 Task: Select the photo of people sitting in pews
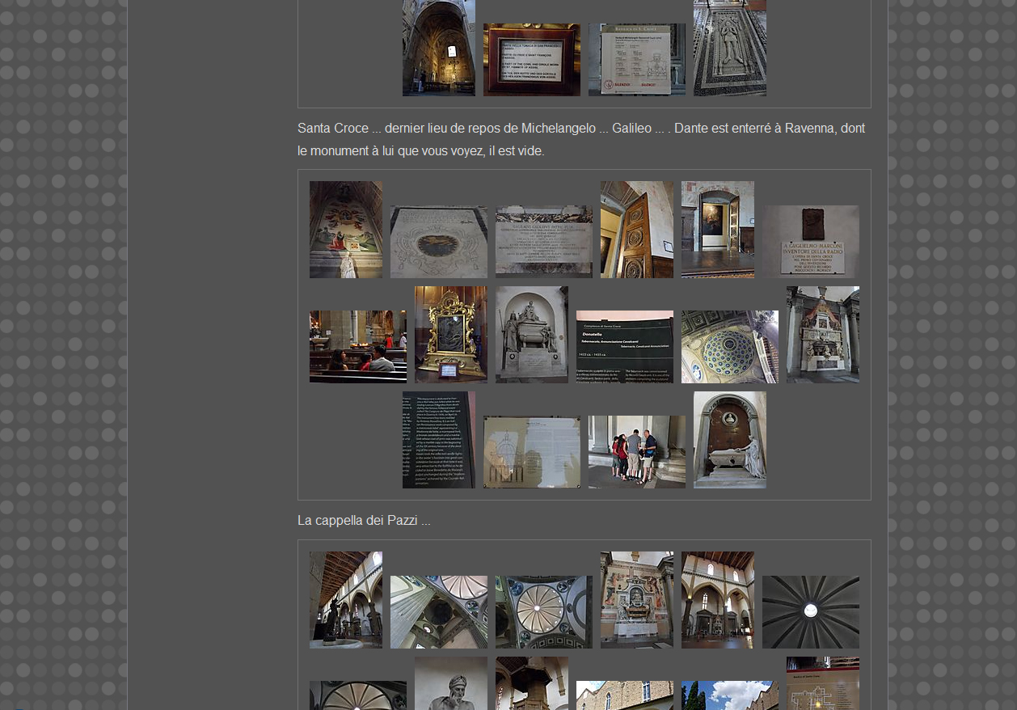click(x=357, y=346)
